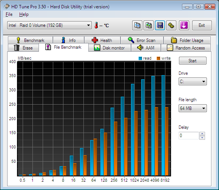
Task: Click the Exit button
Action: point(202,25)
